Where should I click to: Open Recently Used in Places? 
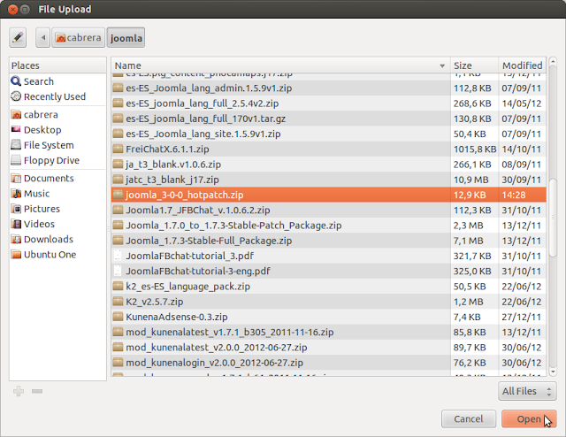pos(57,96)
